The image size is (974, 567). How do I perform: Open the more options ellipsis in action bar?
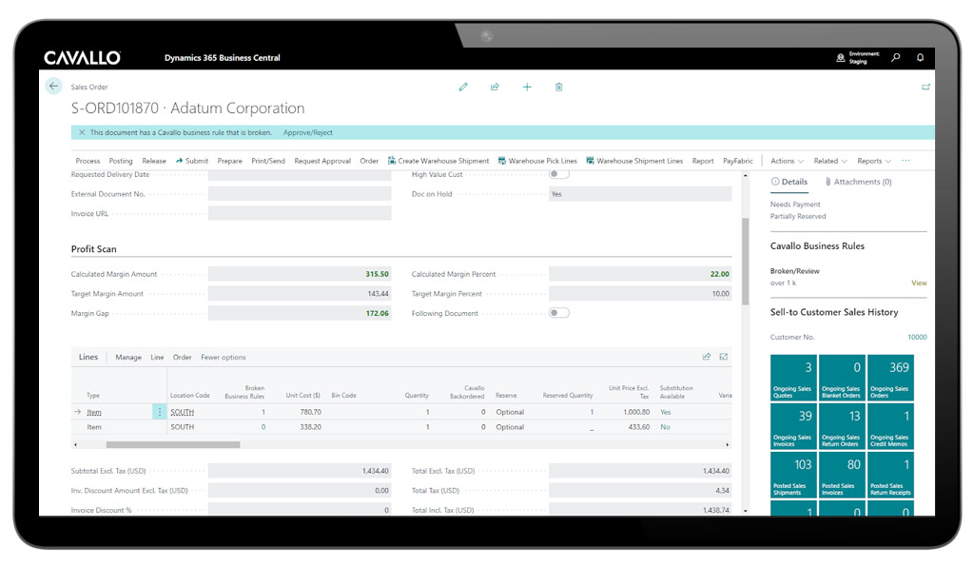coord(906,161)
